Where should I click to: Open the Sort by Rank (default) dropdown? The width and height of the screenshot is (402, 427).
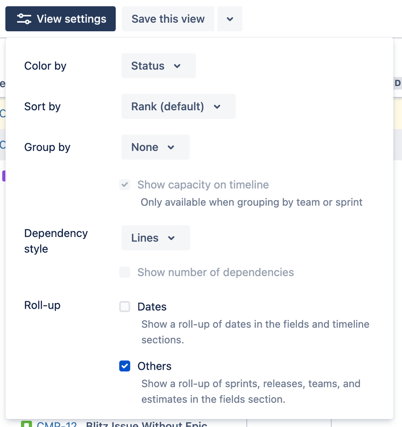click(x=178, y=106)
